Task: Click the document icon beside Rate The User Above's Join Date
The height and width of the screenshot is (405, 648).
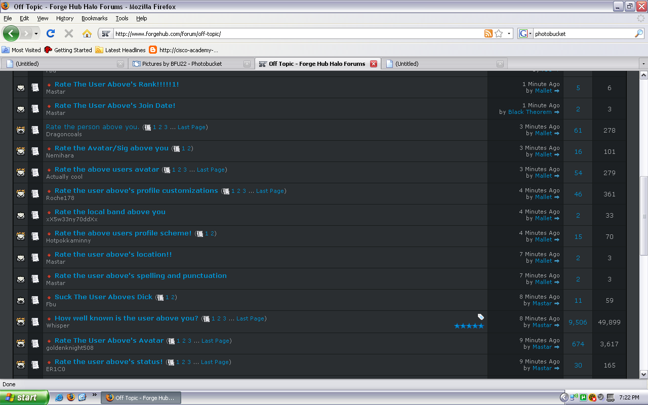Action: coord(35,109)
